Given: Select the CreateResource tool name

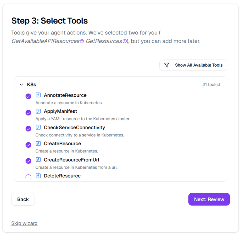Looking at the screenshot, I should click(62, 143).
